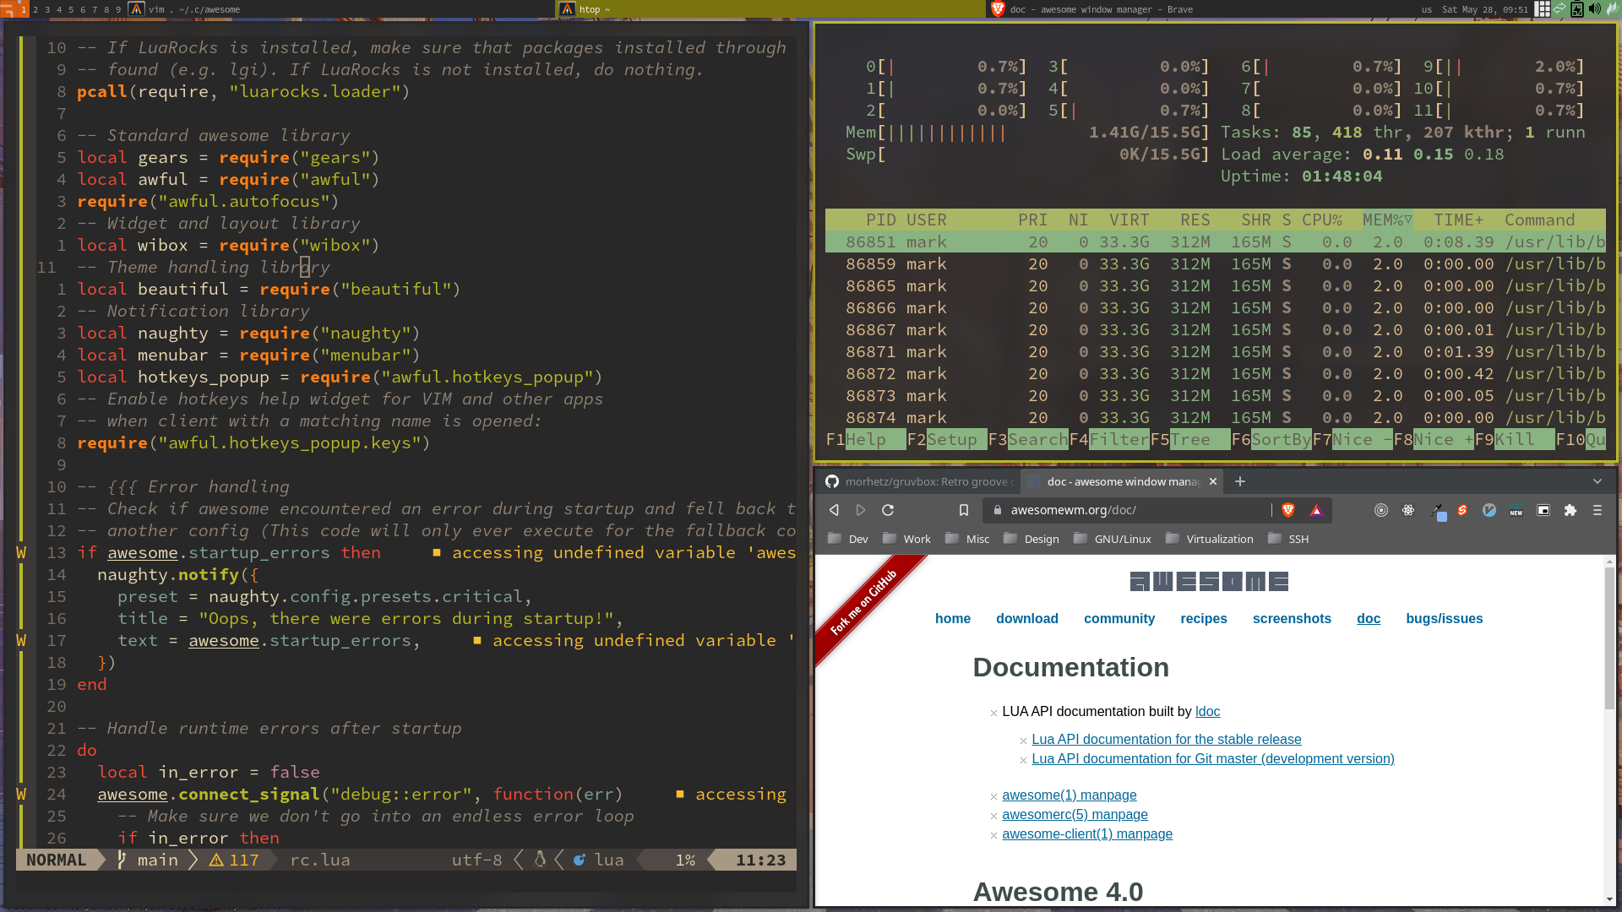
Task: Click the 'us' keyboard layout indicator
Action: coord(1427,10)
